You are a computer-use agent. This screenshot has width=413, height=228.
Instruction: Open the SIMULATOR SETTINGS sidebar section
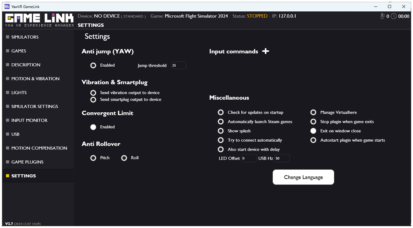pyautogui.click(x=35, y=106)
